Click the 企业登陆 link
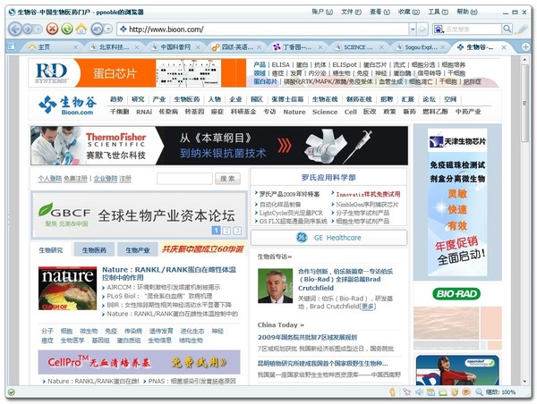Screen dimensions: 537x404 point(106,179)
